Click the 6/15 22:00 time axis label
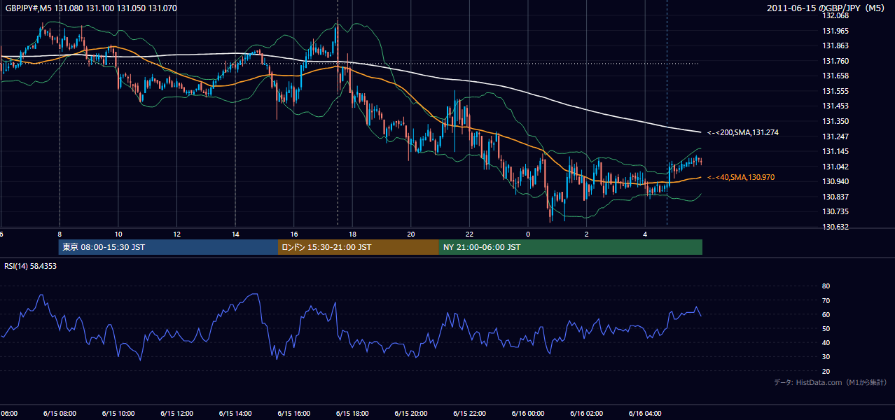 (x=470, y=414)
